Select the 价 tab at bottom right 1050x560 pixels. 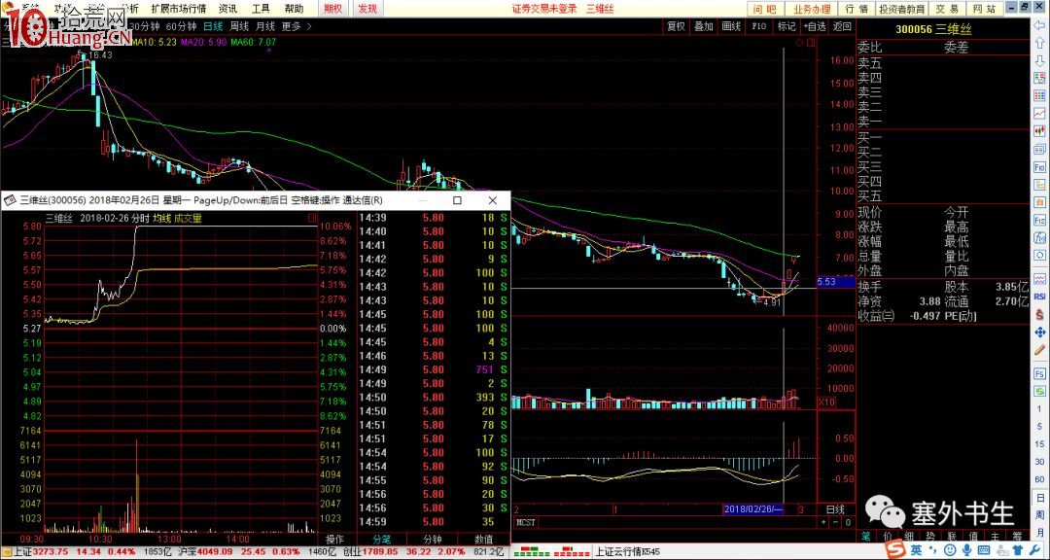(x=888, y=536)
